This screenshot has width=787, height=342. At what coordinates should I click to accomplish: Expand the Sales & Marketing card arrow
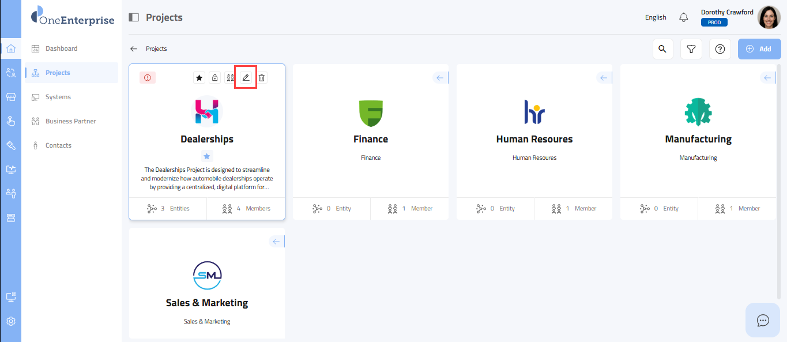[x=276, y=242]
